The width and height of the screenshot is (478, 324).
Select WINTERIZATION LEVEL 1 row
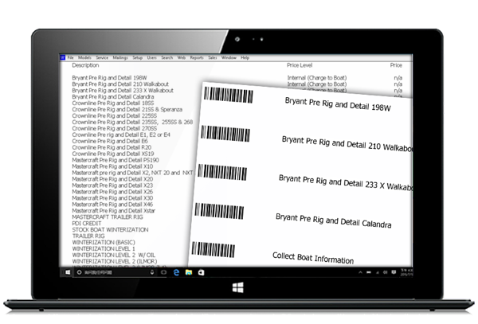click(104, 249)
